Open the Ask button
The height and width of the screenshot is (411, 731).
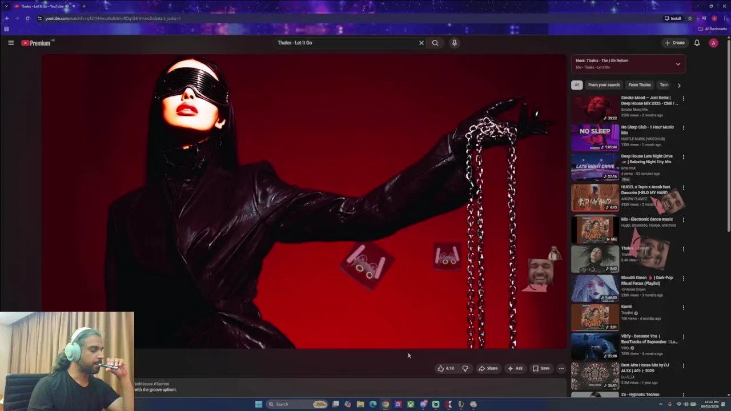(515, 368)
